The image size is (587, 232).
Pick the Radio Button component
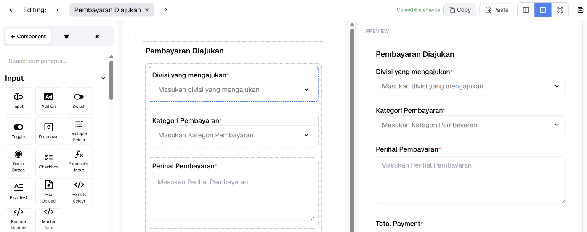[x=19, y=161]
